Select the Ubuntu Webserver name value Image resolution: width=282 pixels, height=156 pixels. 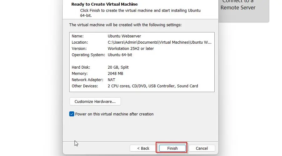[124, 36]
